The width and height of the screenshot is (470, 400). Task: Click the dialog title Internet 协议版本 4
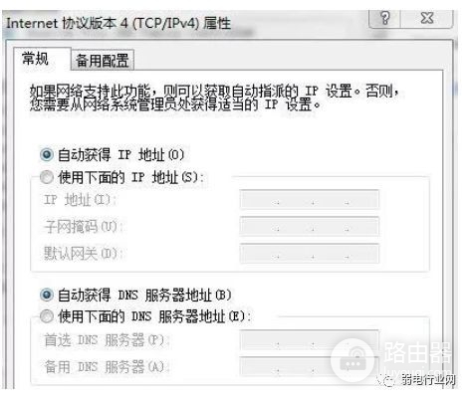[x=118, y=23]
